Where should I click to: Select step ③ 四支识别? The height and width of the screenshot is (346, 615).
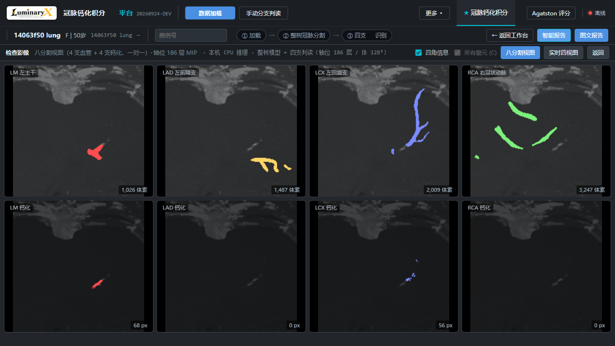[x=367, y=35]
